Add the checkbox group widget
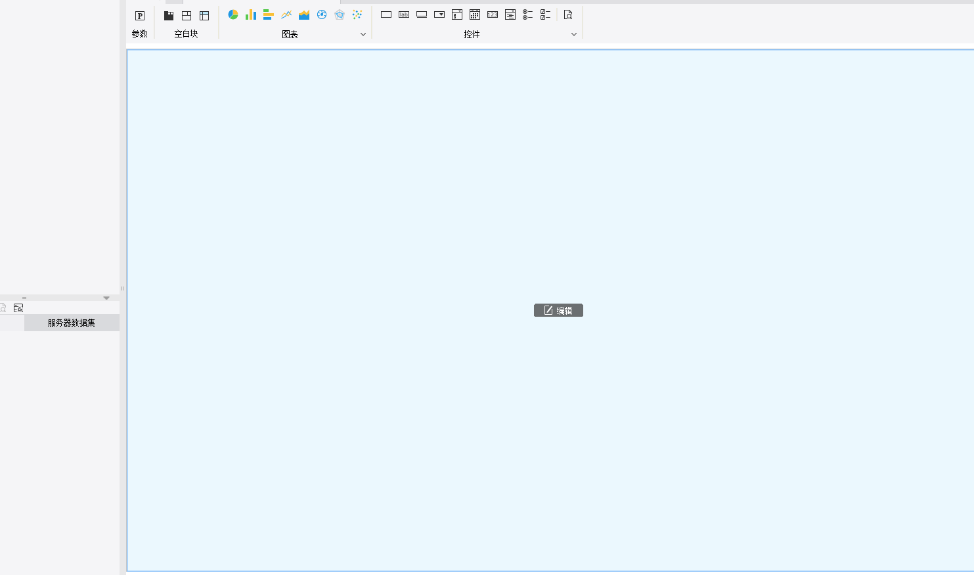974x575 pixels. [546, 14]
